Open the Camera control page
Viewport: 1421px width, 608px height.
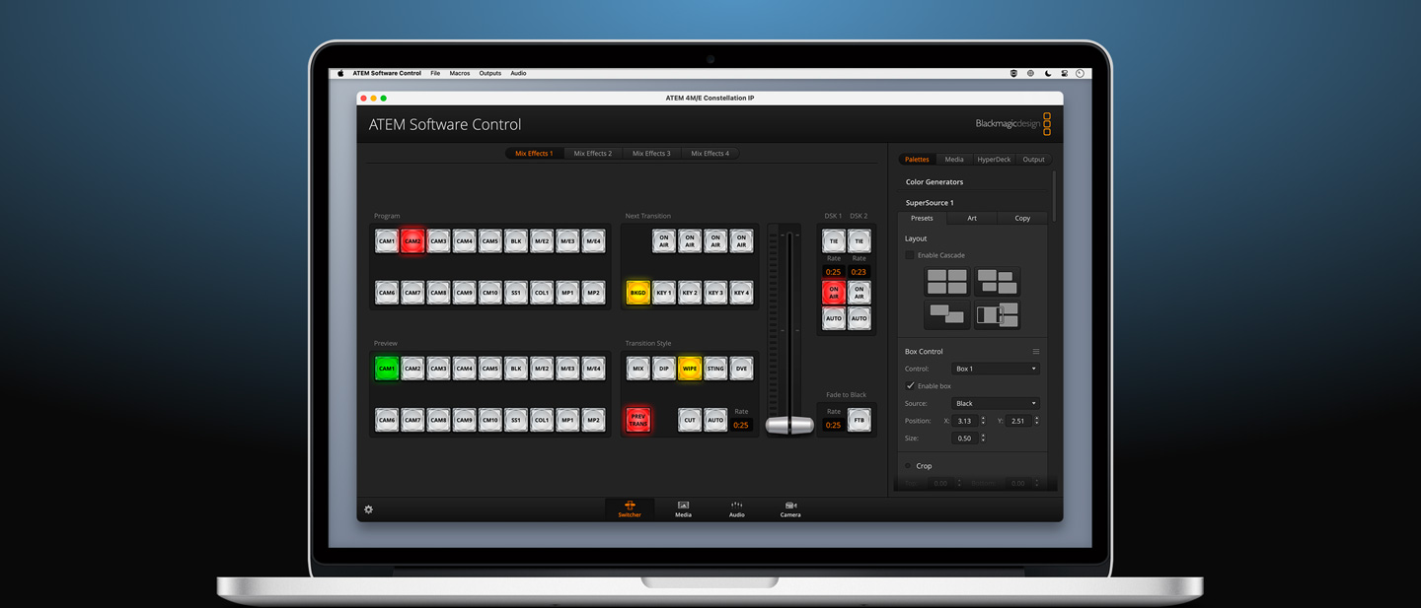tap(789, 508)
